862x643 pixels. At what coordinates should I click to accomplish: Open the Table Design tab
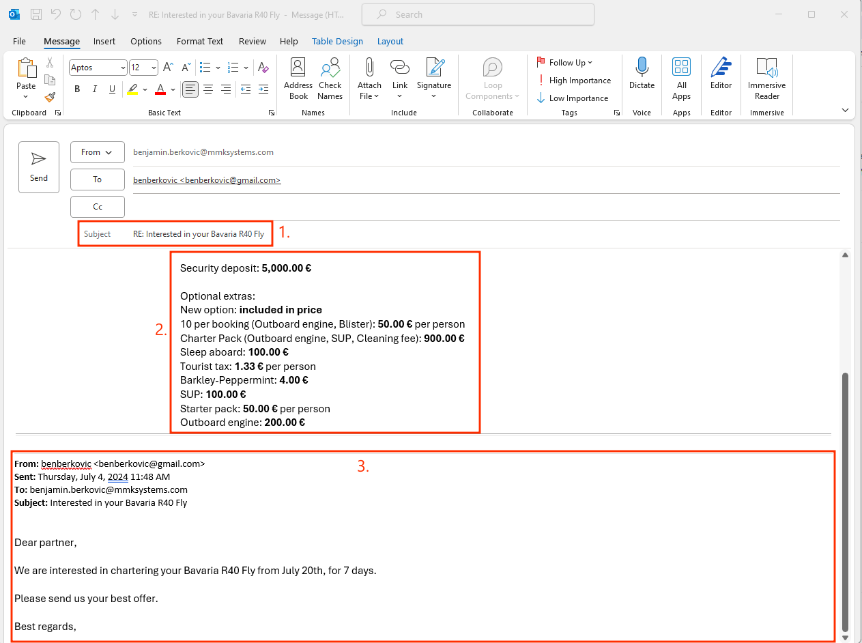[x=337, y=42]
